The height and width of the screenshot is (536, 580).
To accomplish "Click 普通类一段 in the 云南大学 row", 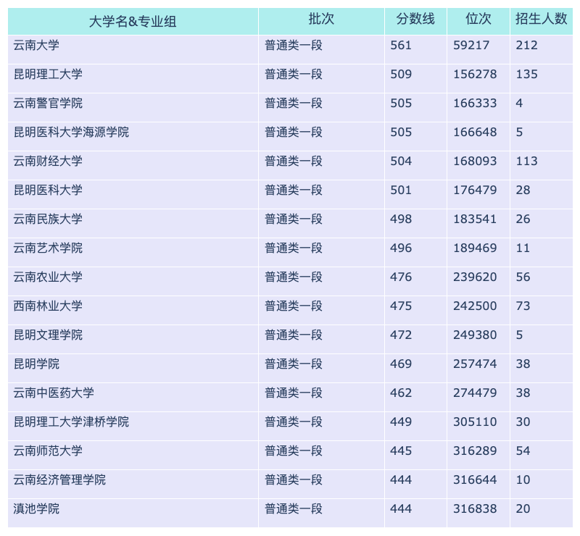I will point(294,46).
